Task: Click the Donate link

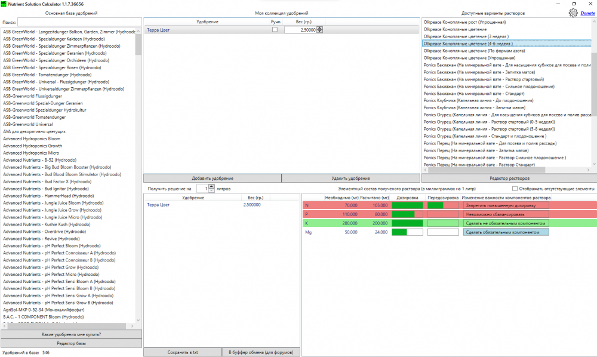Action: [587, 13]
